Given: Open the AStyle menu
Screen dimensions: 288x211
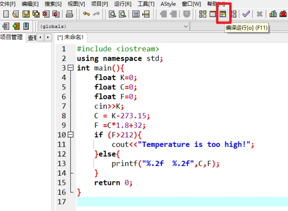Looking at the screenshot, I should click(x=168, y=4).
